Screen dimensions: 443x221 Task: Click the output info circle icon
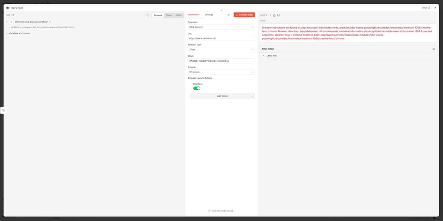pos(278,15)
